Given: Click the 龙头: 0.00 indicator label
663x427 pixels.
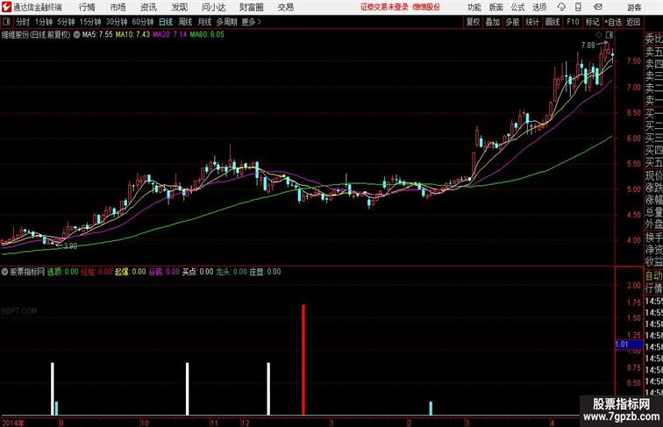Looking at the screenshot, I should 232,272.
